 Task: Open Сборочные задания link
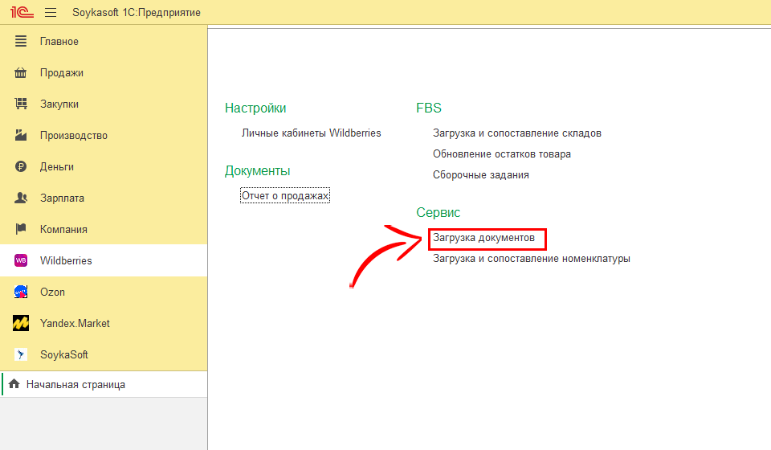[480, 174]
